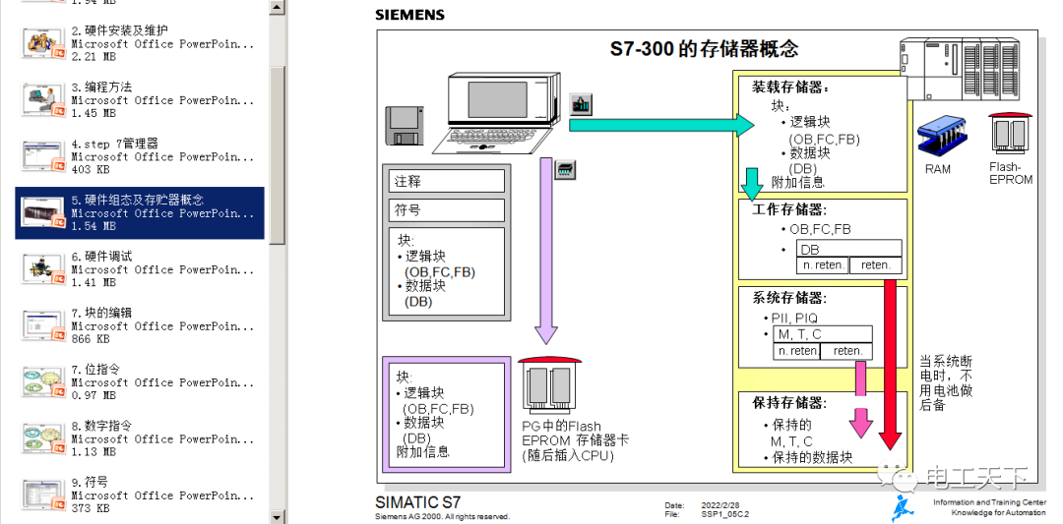The image size is (1063, 524).
Task: Open file icon for 7.位指令
Action: click(x=43, y=382)
